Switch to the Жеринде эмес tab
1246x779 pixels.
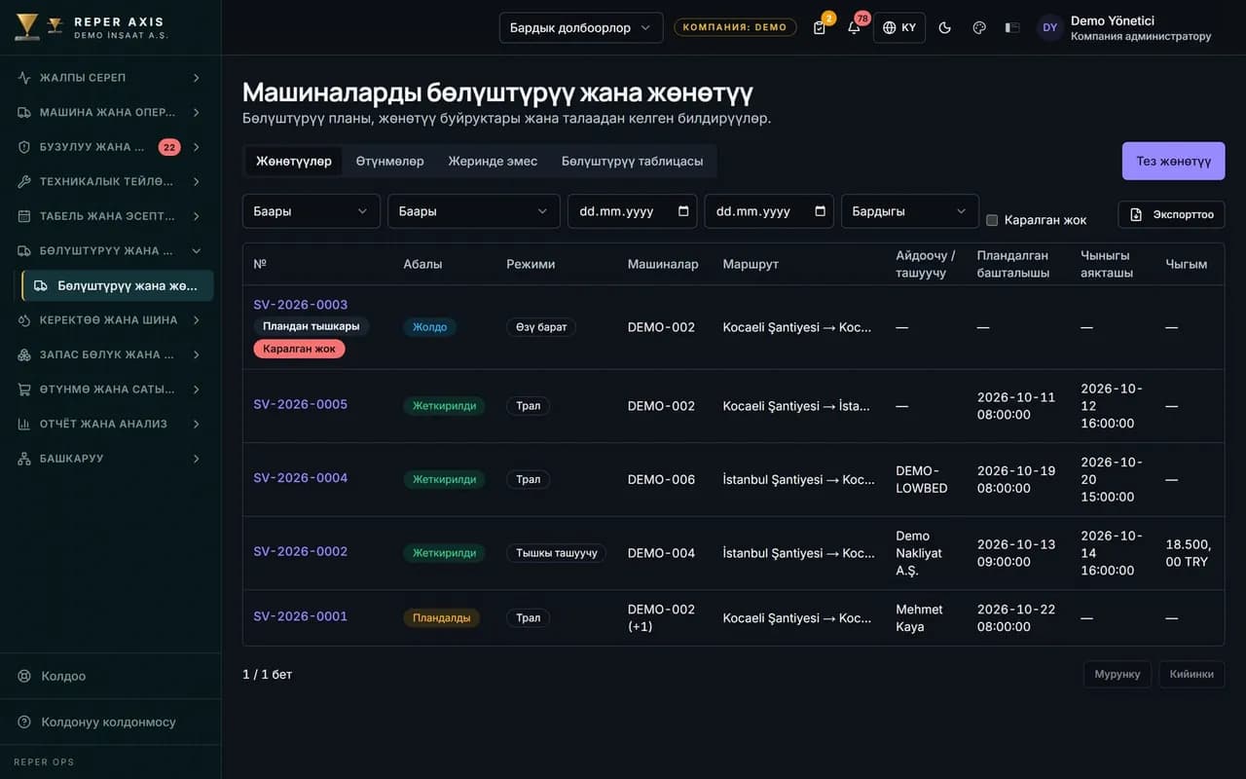(493, 161)
